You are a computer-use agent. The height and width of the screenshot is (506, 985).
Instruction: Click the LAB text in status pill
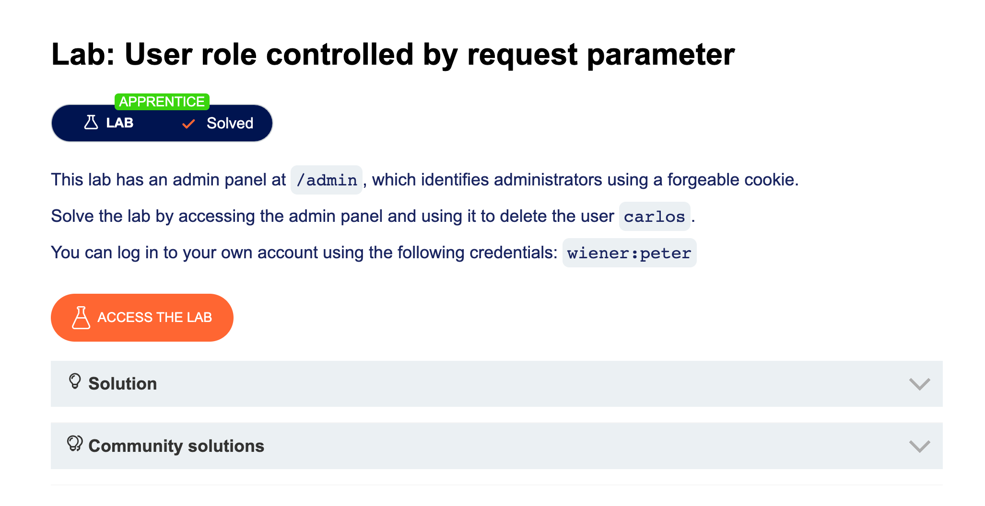[120, 123]
